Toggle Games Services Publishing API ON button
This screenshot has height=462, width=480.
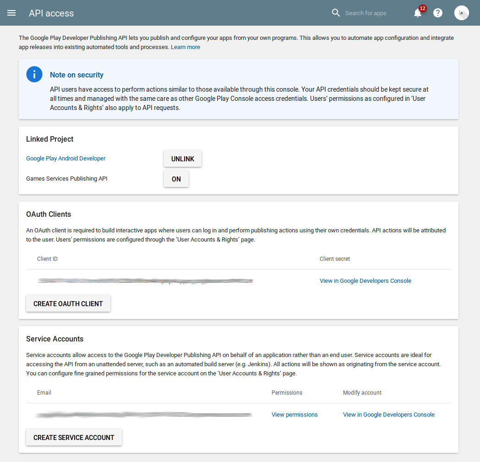(x=176, y=179)
